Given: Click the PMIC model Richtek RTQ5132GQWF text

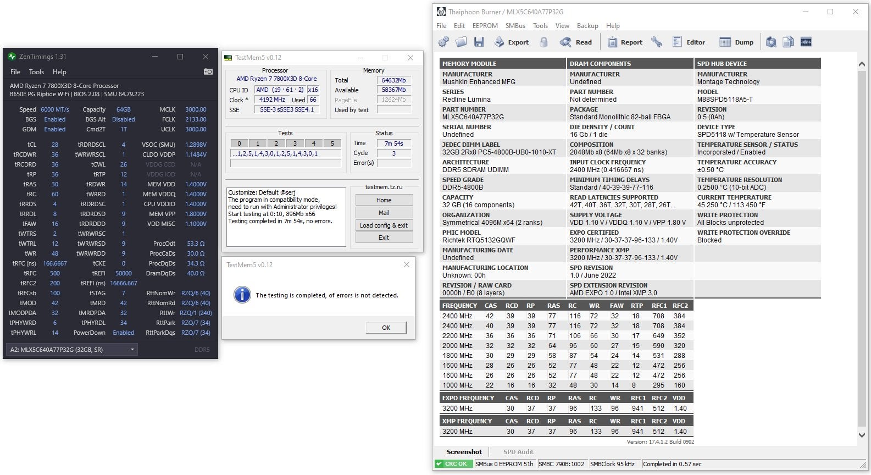Looking at the screenshot, I should click(479, 240).
